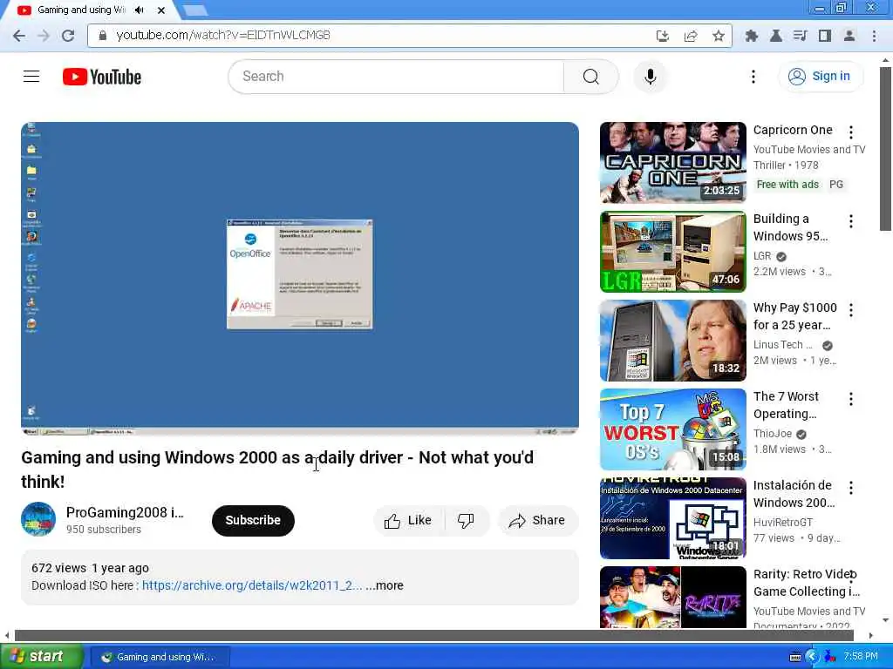Open Rarity: Retro Video Game Collecting title
The width and height of the screenshot is (893, 669).
[x=806, y=583]
